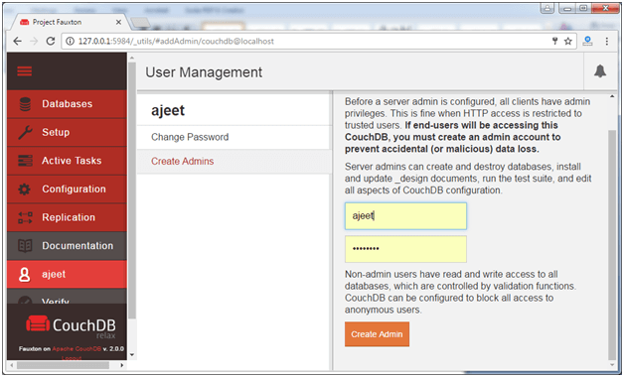Click the right panel vertical scrollbar
Viewport: 624px width, 377px height.
tap(612, 244)
